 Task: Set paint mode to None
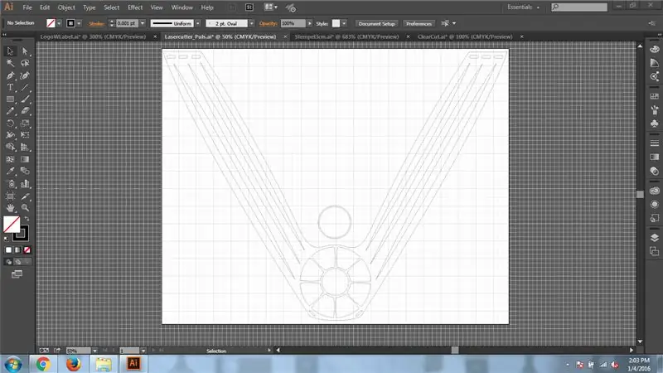pyautogui.click(x=27, y=250)
